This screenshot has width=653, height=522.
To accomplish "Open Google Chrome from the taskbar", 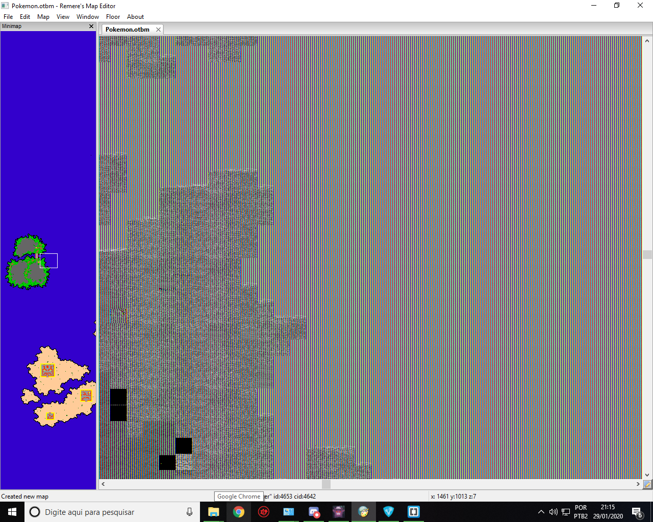I will tap(239, 512).
